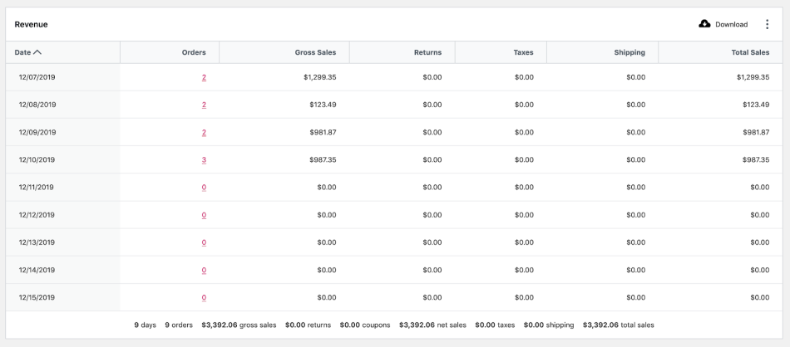
Task: Sort table by Taxes column header
Action: point(523,52)
